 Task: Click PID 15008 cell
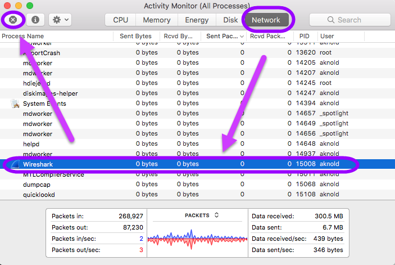pyautogui.click(x=306, y=164)
